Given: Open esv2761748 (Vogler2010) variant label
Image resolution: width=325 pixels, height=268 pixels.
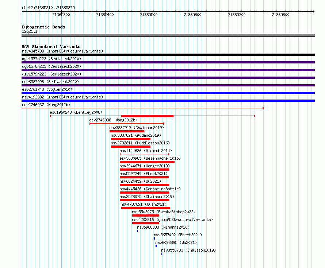Looking at the screenshot, I should (x=47, y=89).
